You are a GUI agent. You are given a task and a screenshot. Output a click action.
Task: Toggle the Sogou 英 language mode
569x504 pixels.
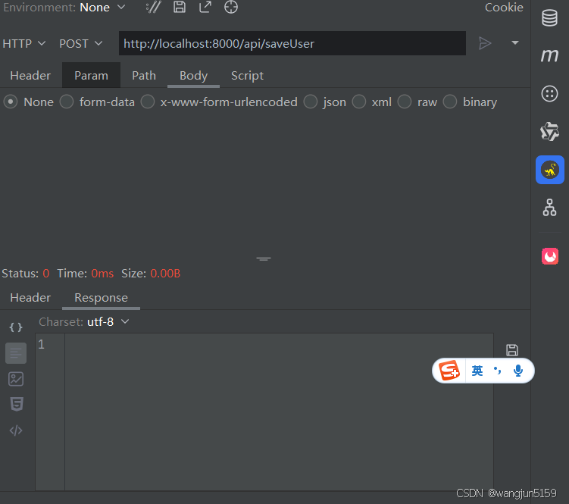point(477,371)
